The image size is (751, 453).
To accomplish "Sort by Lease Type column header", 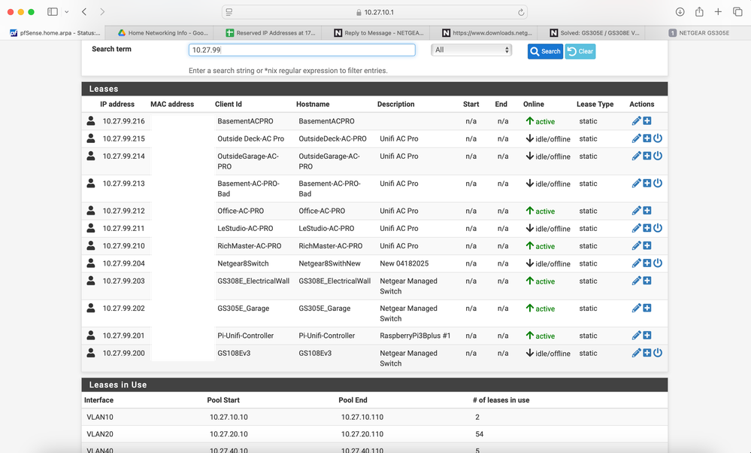I will pos(595,104).
